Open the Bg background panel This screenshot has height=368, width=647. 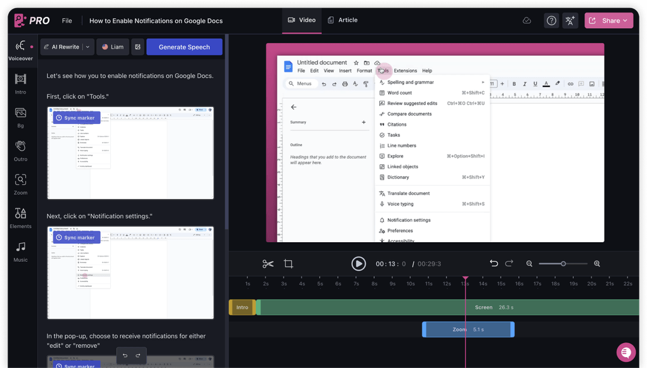point(20,117)
